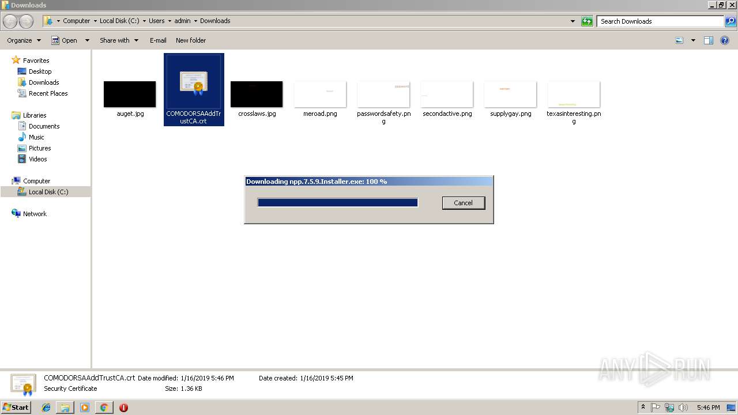Click E-mail in the toolbar
This screenshot has height=415, width=738.
tap(158, 40)
